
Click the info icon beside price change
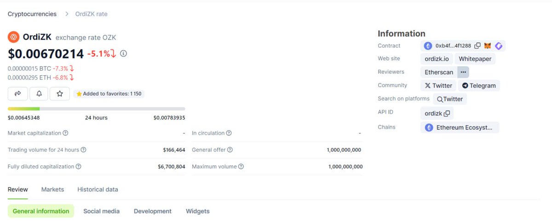click(x=123, y=53)
